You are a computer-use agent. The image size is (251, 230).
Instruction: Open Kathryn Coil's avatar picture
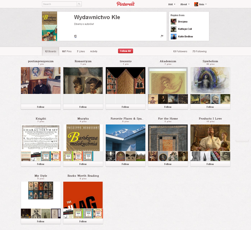tap(174, 29)
